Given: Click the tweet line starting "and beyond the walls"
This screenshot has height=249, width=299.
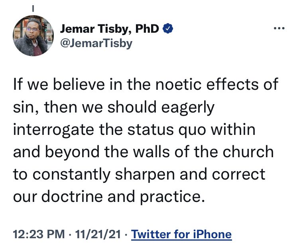Looking at the screenshot, I should (x=144, y=152).
